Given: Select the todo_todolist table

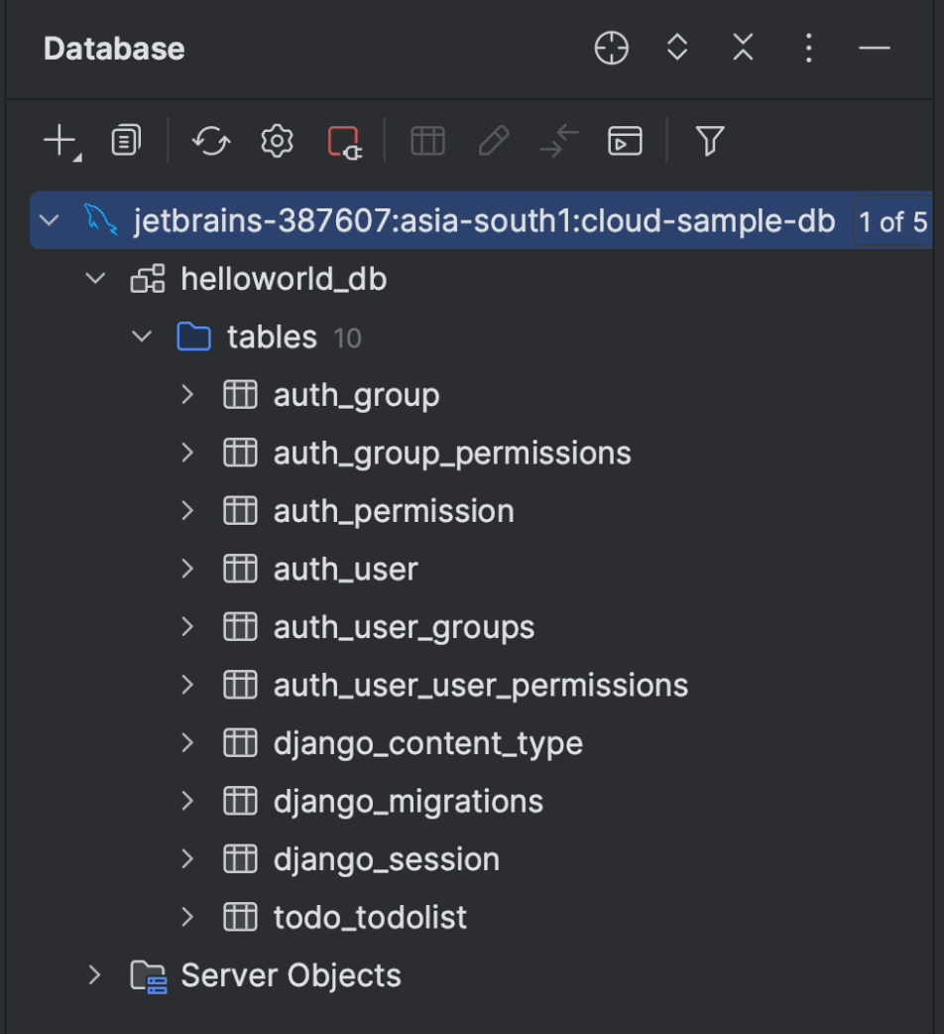Looking at the screenshot, I should pos(369,917).
